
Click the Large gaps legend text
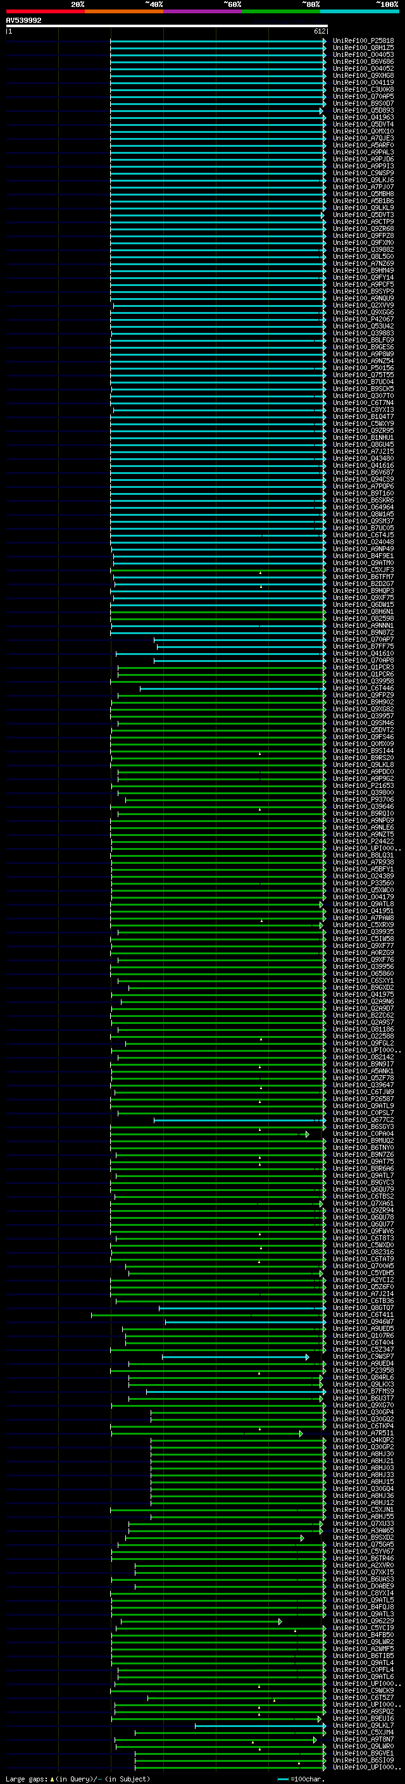(x=78, y=1779)
